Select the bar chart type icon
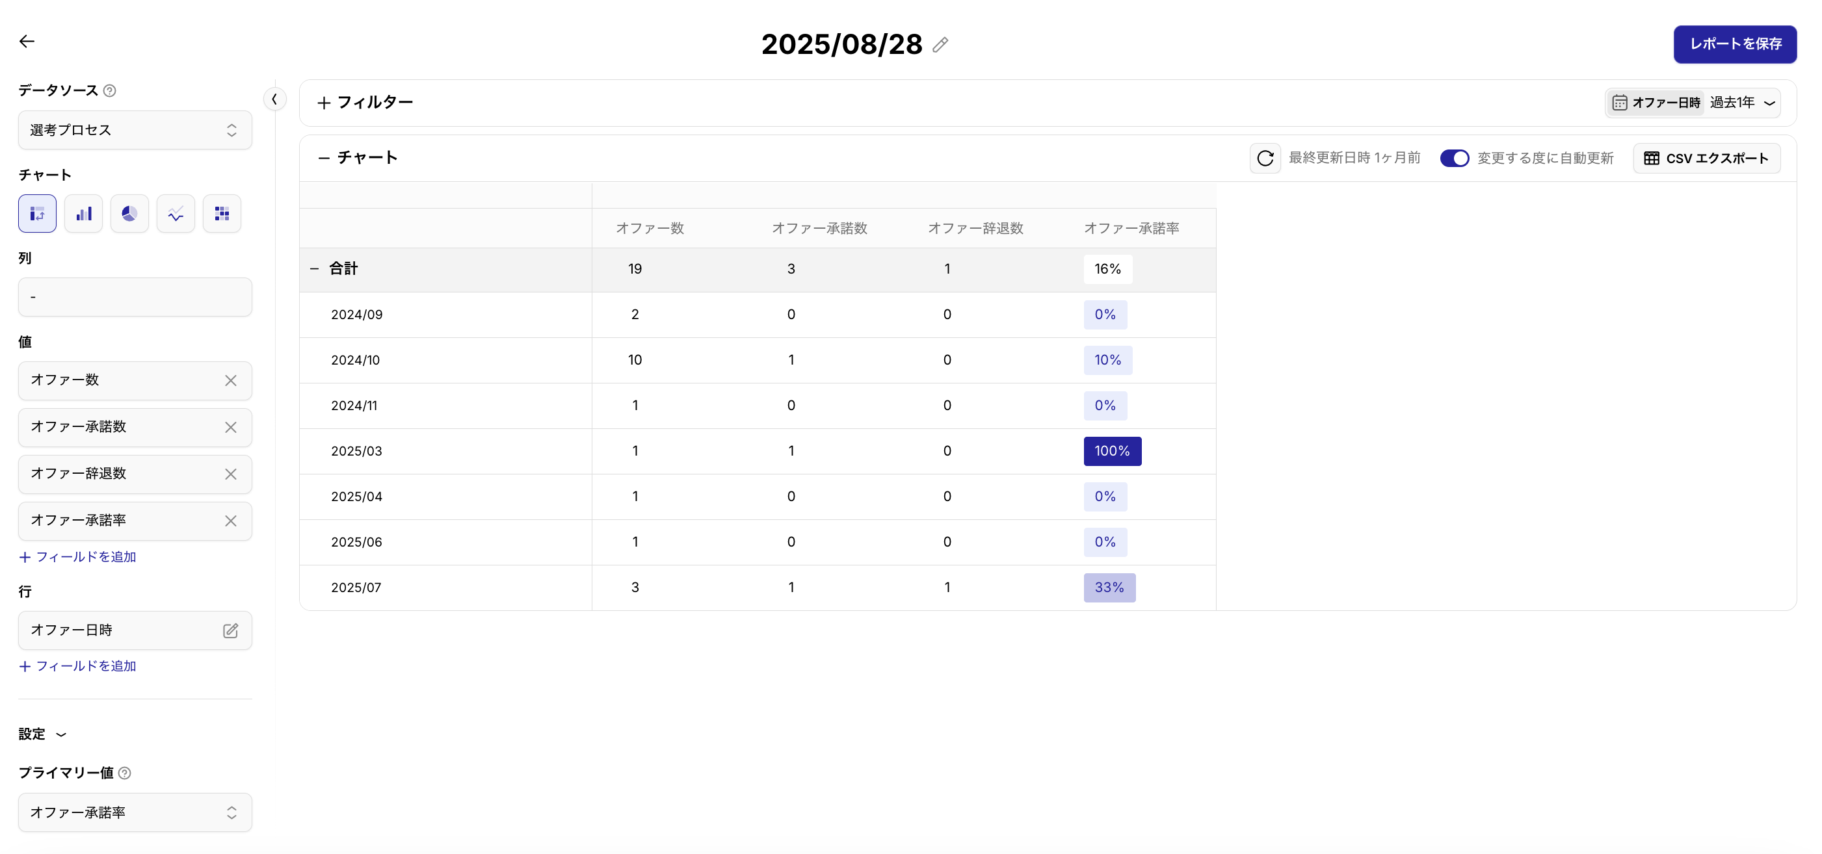Screen dimensions: 1822x854 pos(83,213)
